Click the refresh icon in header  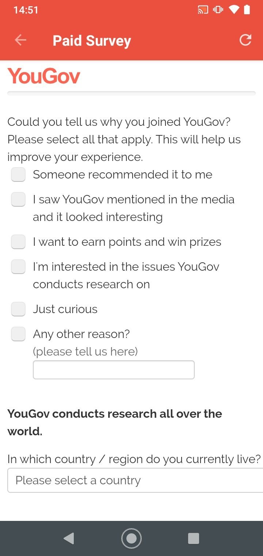[245, 40]
